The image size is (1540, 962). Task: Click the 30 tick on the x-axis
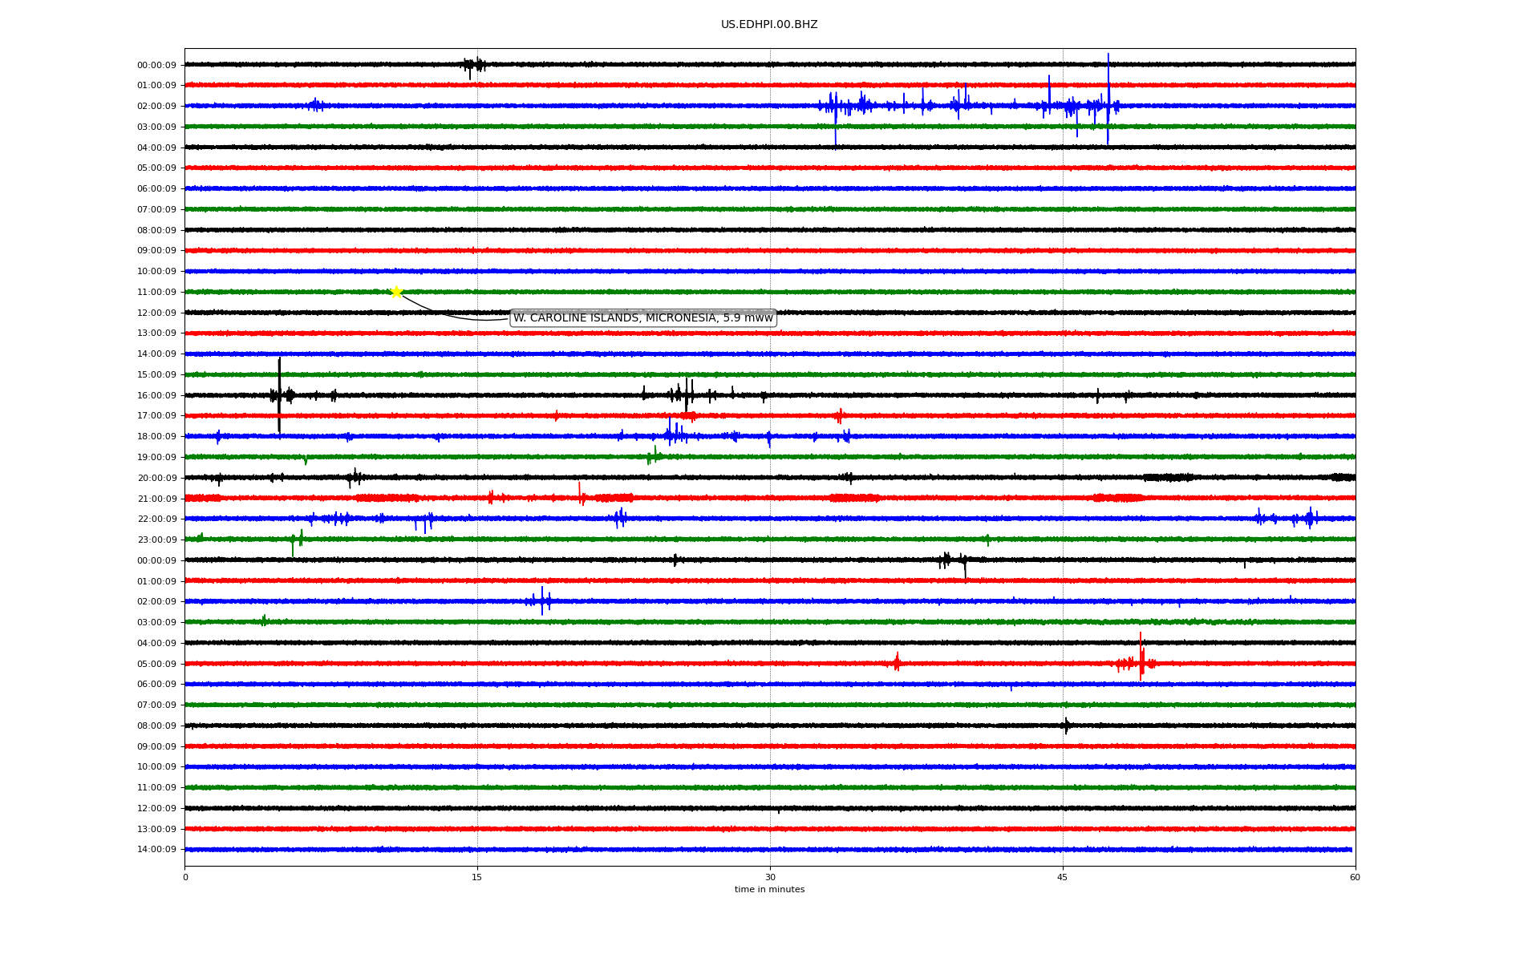[x=770, y=877]
